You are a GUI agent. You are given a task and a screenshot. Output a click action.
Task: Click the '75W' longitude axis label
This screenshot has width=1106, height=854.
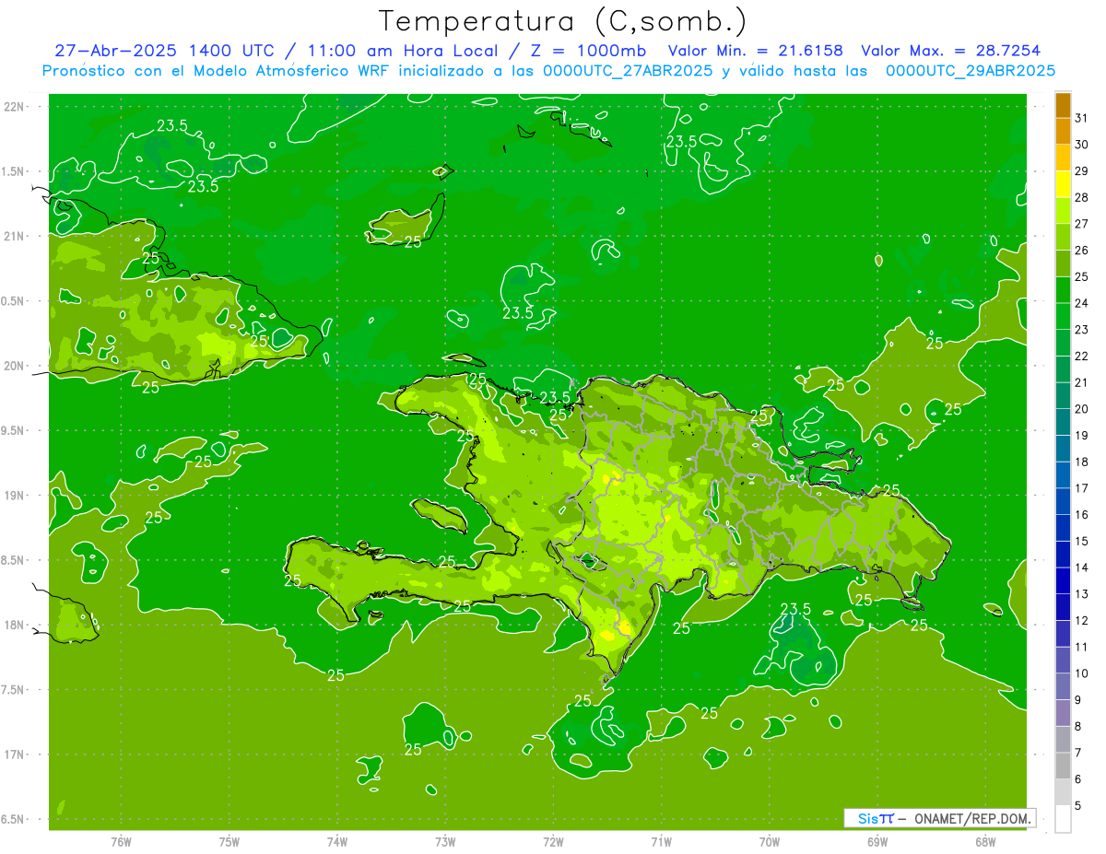(x=229, y=841)
